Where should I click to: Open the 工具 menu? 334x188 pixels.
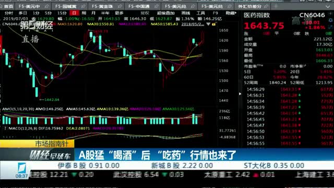tap(200, 13)
